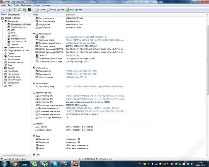Expand the Хранение данных tree node
This screenshot has width=209, height=167.
(3, 62)
